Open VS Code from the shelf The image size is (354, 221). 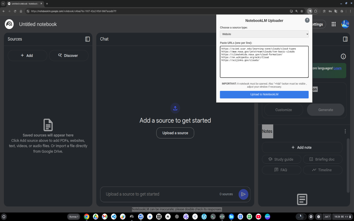[x=114, y=217]
